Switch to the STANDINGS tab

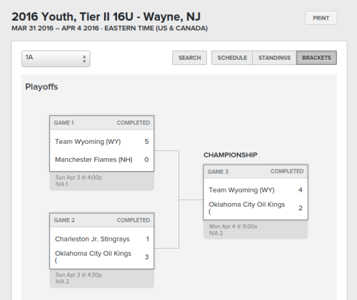pyautogui.click(x=274, y=58)
